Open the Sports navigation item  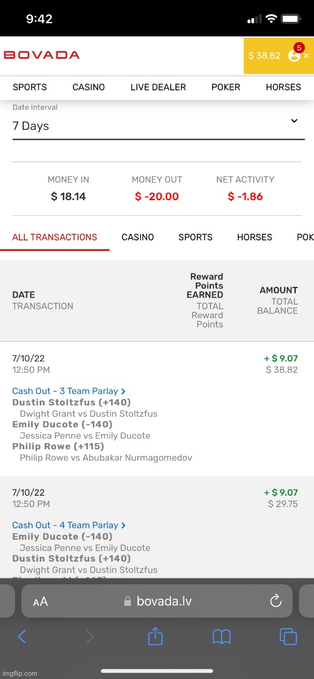(x=30, y=87)
